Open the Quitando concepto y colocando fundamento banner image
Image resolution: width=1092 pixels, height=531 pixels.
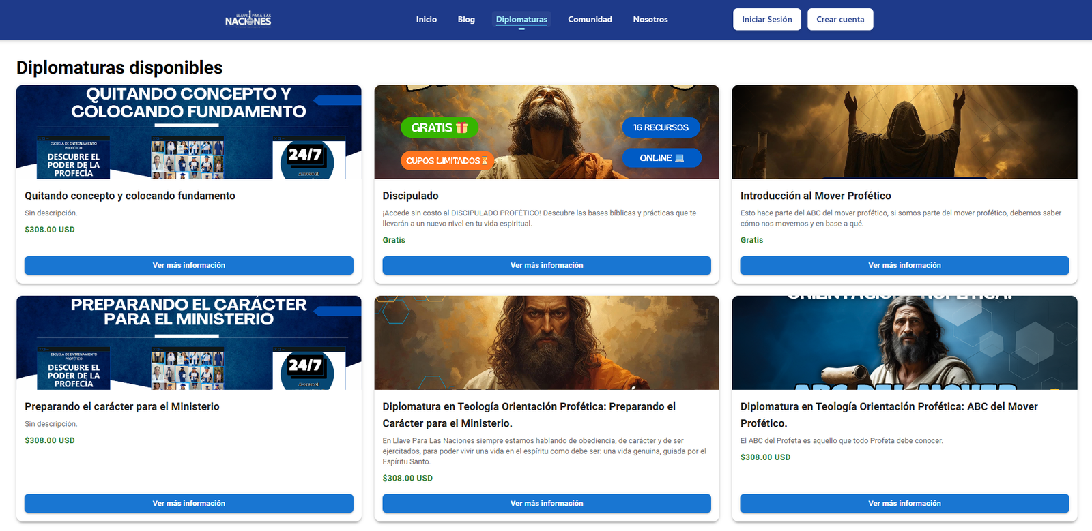(x=189, y=132)
